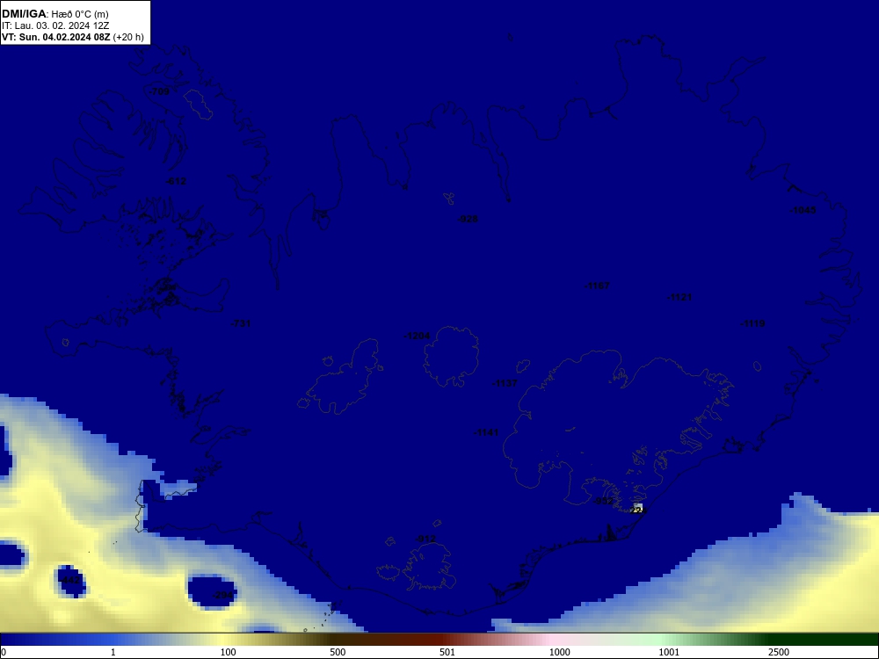Click the -1204 value label
This screenshot has height=659, width=879.
(417, 336)
